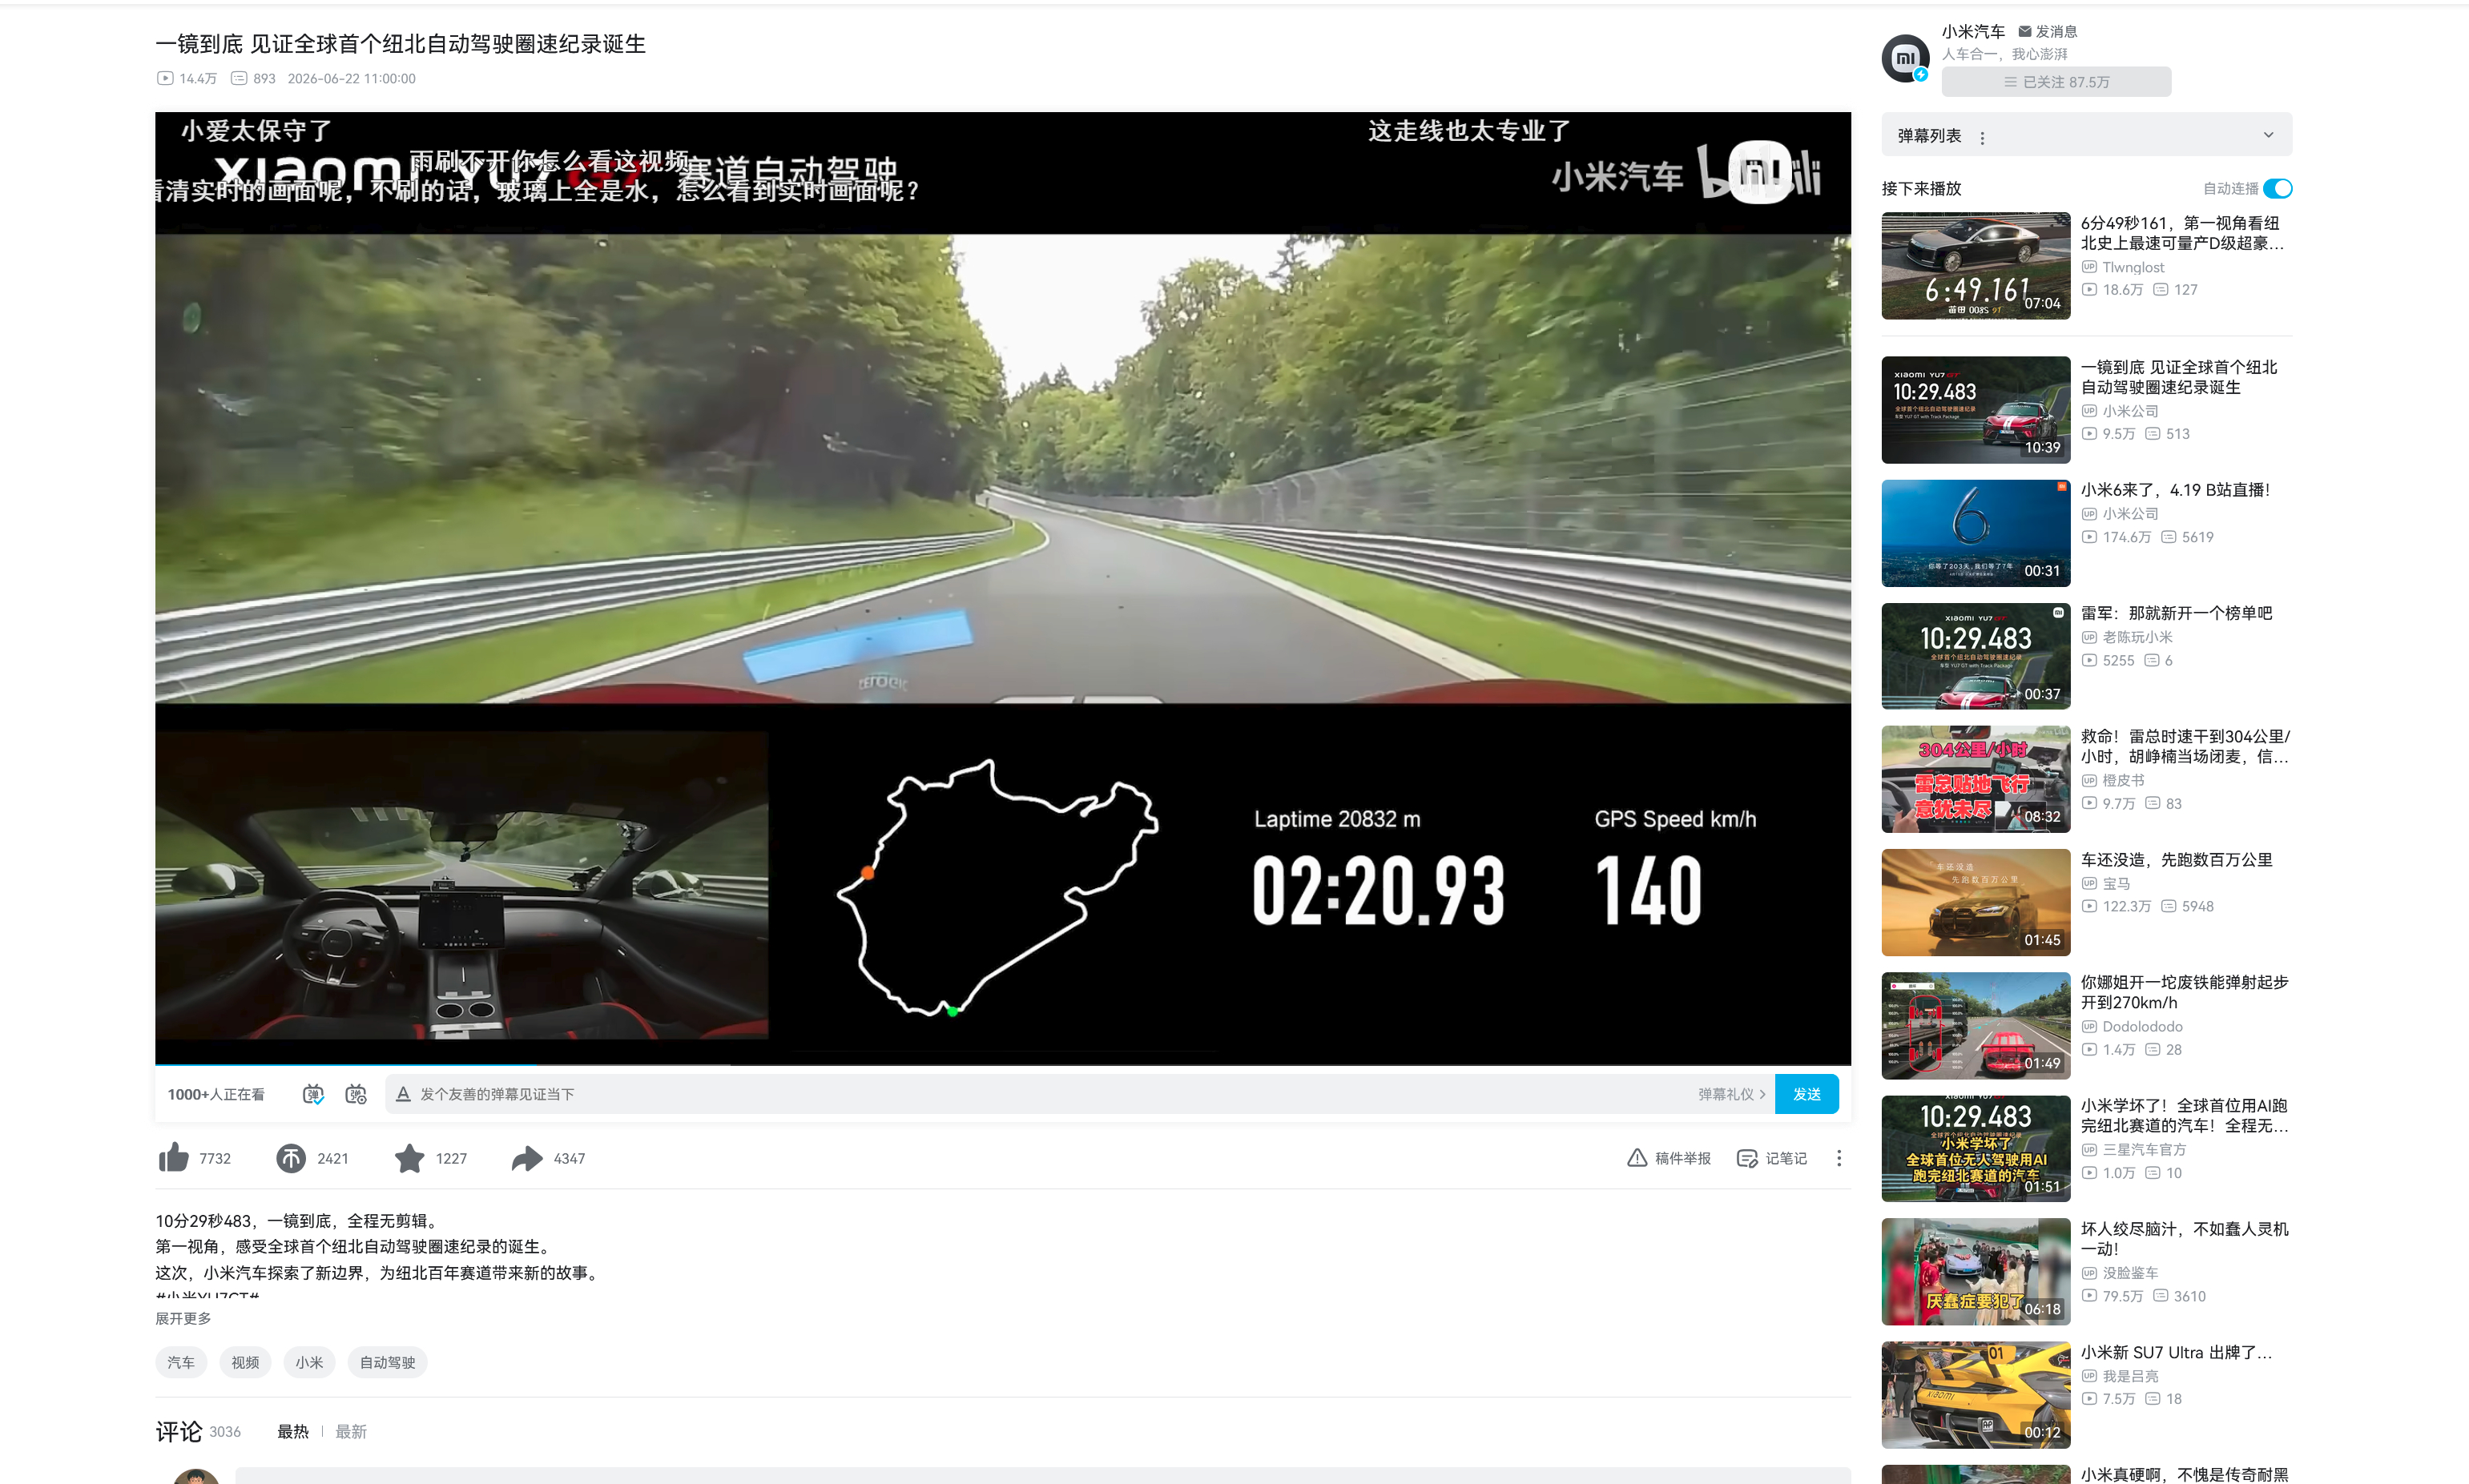
Task: Click the 评论 3036 comments heading
Action: 198,1431
